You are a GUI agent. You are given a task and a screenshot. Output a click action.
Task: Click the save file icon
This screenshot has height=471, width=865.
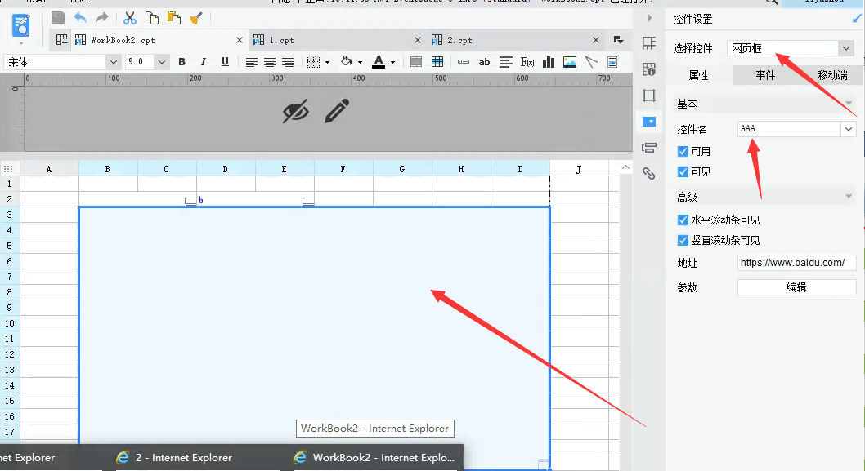pos(57,18)
